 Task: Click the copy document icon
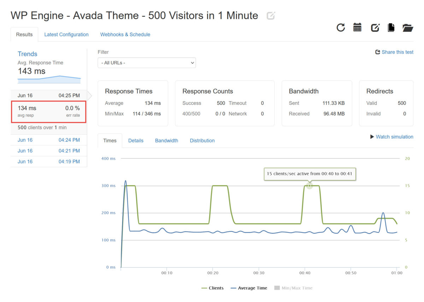click(x=391, y=28)
